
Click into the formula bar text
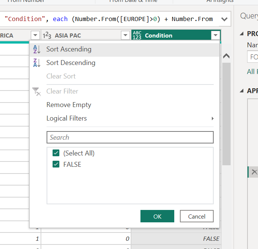click(109, 19)
